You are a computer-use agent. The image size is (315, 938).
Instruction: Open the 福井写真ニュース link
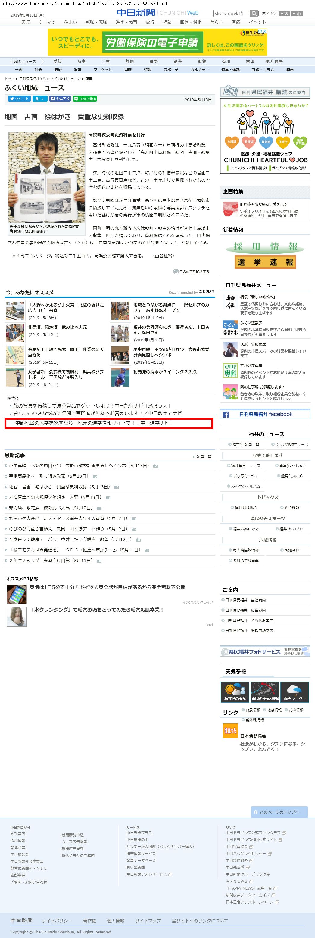point(245,466)
